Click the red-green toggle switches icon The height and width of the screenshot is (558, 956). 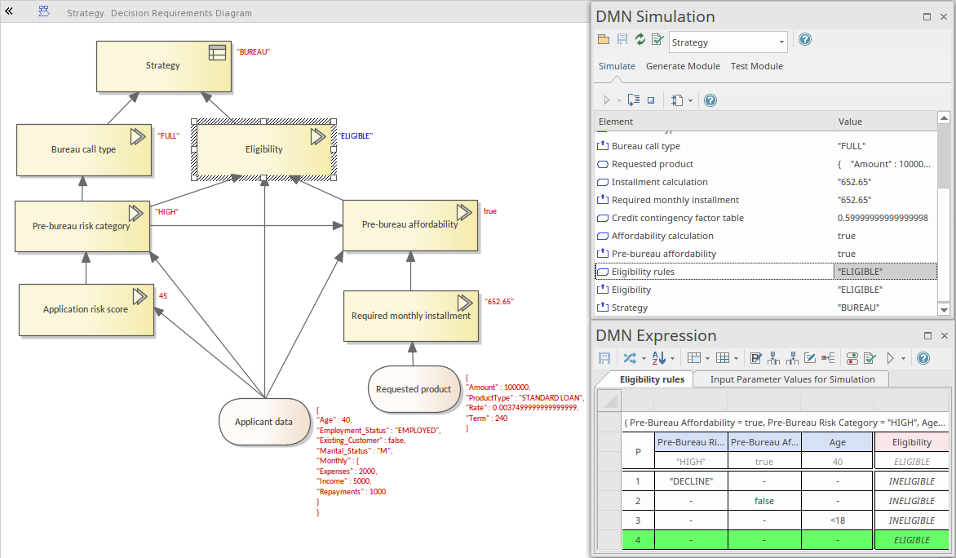(852, 358)
